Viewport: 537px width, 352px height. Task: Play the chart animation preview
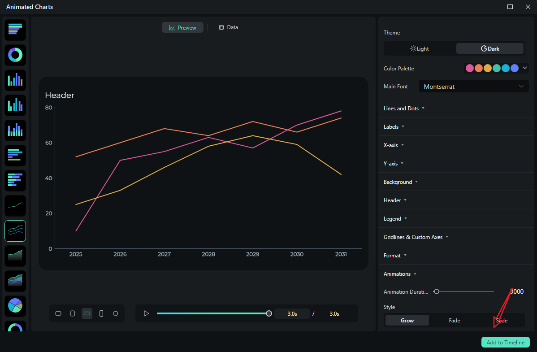tap(146, 313)
